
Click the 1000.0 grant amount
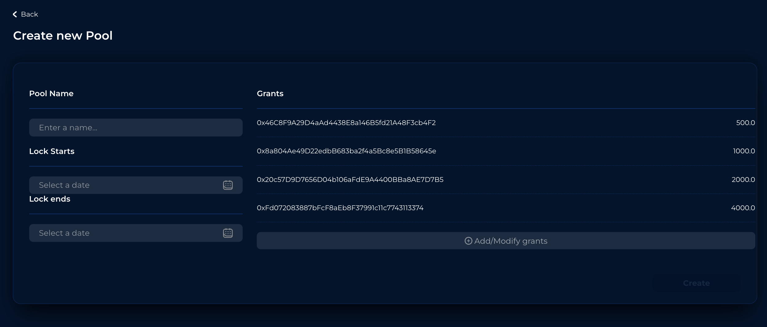pos(744,151)
